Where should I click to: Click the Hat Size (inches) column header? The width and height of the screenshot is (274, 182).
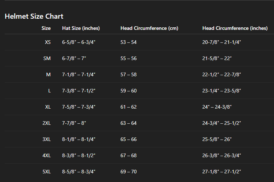81,28
